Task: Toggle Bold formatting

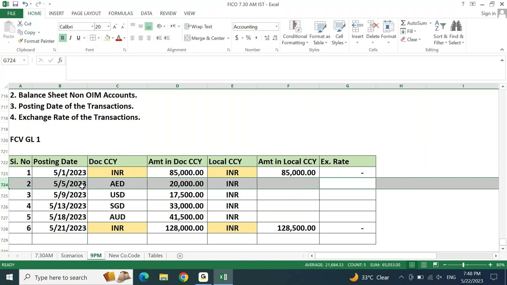Action: pyautogui.click(x=62, y=38)
